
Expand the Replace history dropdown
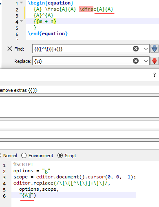coord(146,61)
